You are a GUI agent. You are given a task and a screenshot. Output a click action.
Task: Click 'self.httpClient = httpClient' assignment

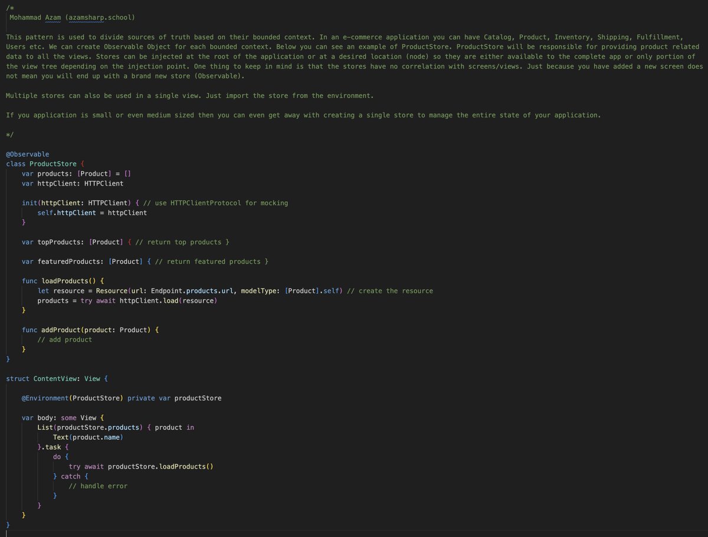tap(92, 212)
